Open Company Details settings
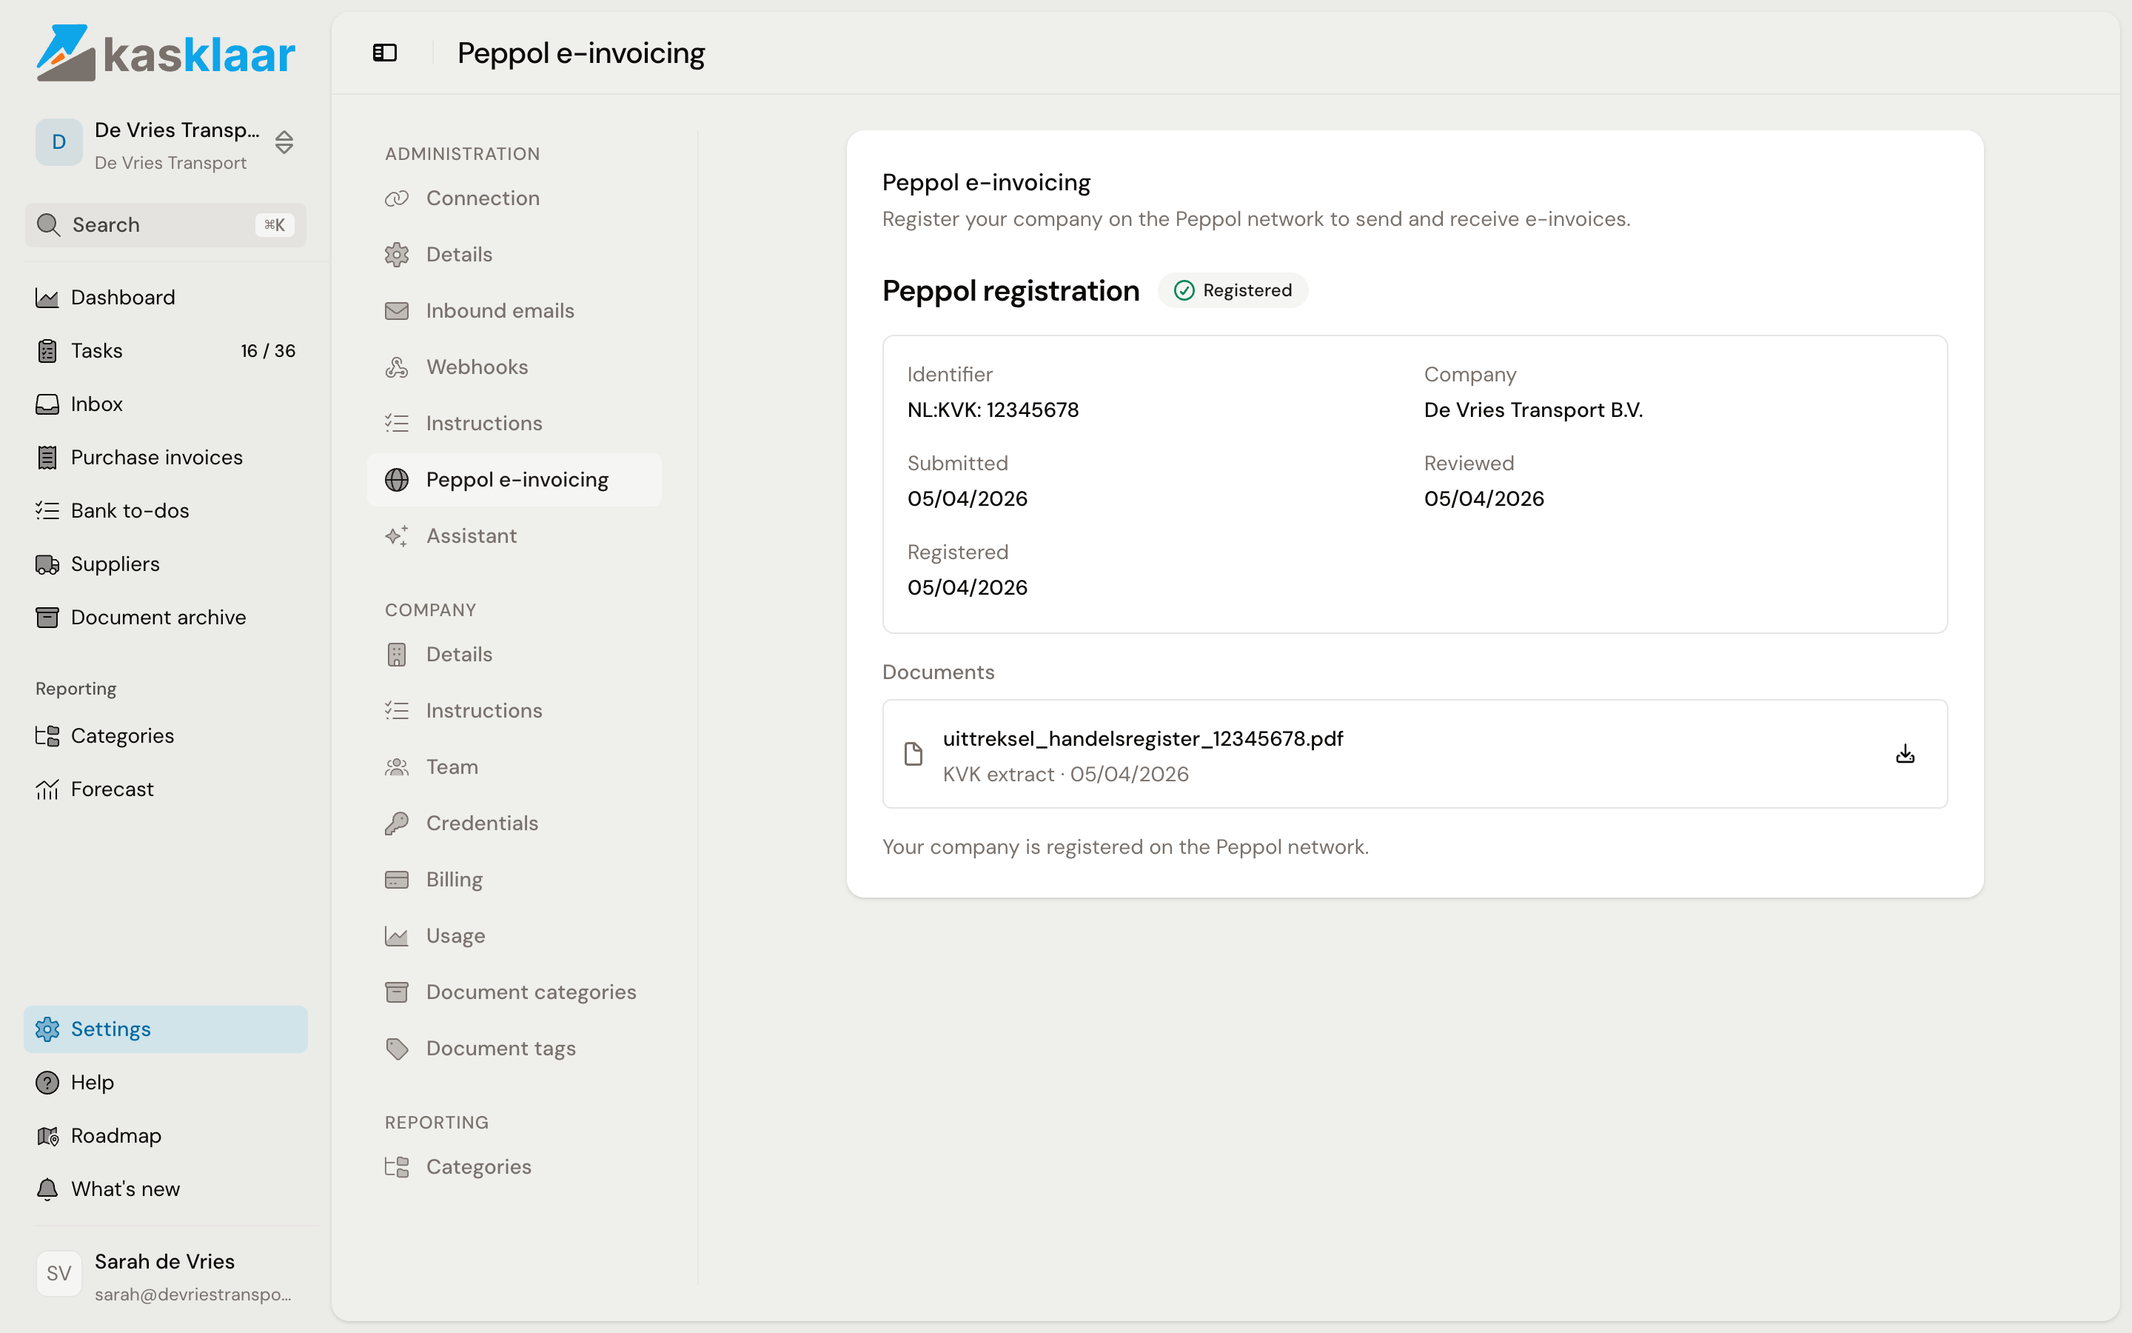The image size is (2132, 1333). point(514,654)
